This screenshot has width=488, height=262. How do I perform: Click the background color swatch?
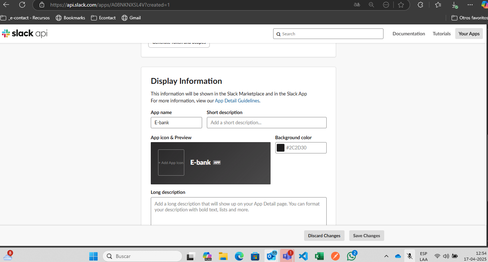(x=280, y=148)
